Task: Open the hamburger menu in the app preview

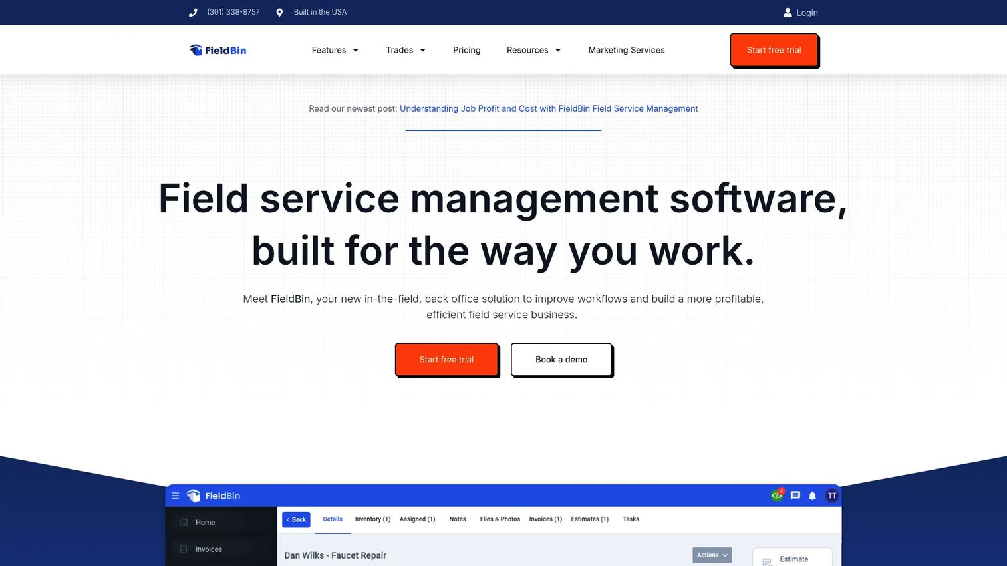Action: [176, 495]
